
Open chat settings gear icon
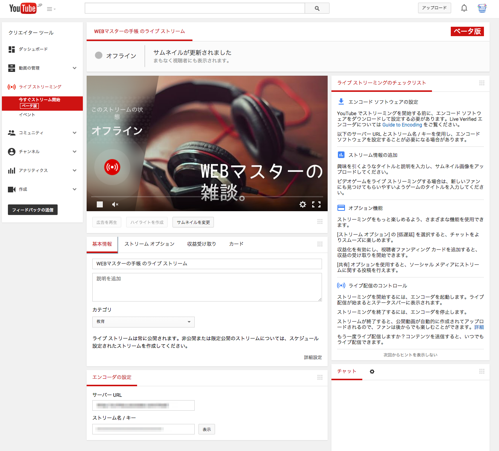pyautogui.click(x=372, y=372)
